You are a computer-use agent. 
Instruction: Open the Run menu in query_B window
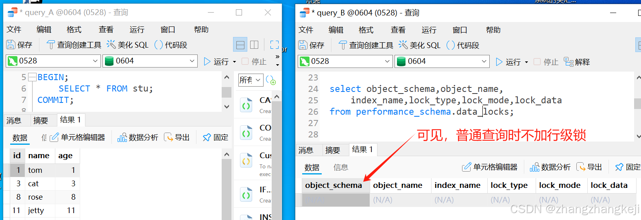429,30
